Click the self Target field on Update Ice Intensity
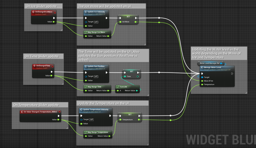 [x=96, y=22]
